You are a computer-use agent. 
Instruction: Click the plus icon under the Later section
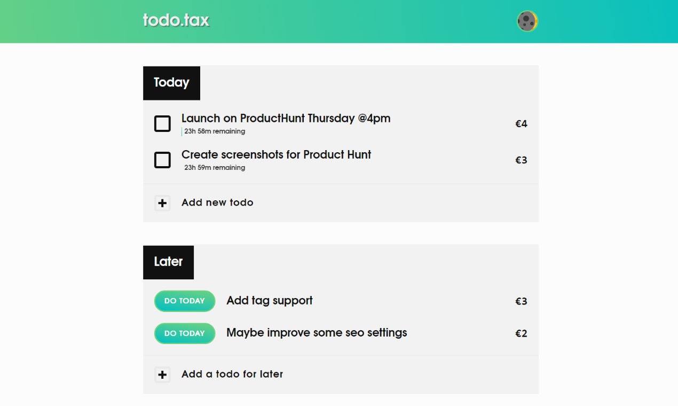162,374
